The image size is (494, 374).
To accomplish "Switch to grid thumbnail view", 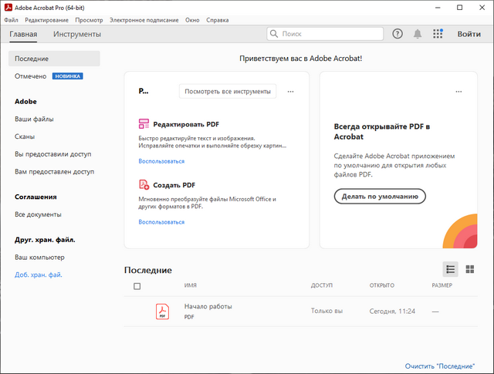I will coord(469,269).
